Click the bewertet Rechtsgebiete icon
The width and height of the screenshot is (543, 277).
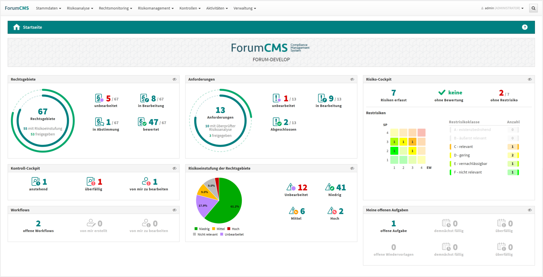[142, 122]
